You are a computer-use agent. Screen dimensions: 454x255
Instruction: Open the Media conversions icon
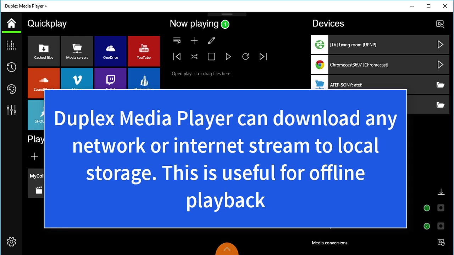point(441,243)
